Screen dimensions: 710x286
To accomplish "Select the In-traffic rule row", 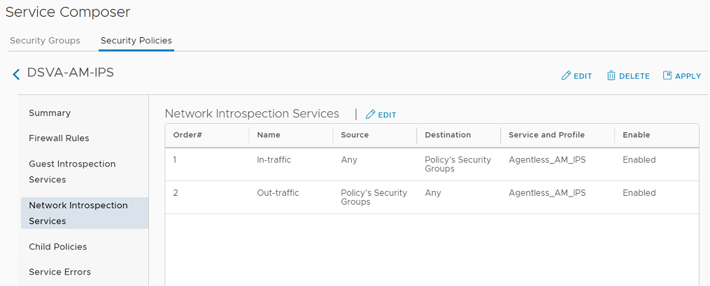I will click(274, 160).
